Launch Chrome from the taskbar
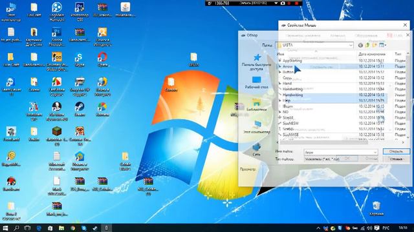The height and width of the screenshot is (232, 414). [x=72, y=227]
